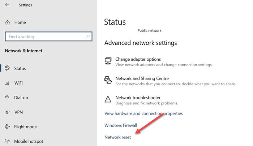Screen dimensions: 253x146
Task: Click the Mobile hotspot antenna icon
Action: tap(7, 141)
